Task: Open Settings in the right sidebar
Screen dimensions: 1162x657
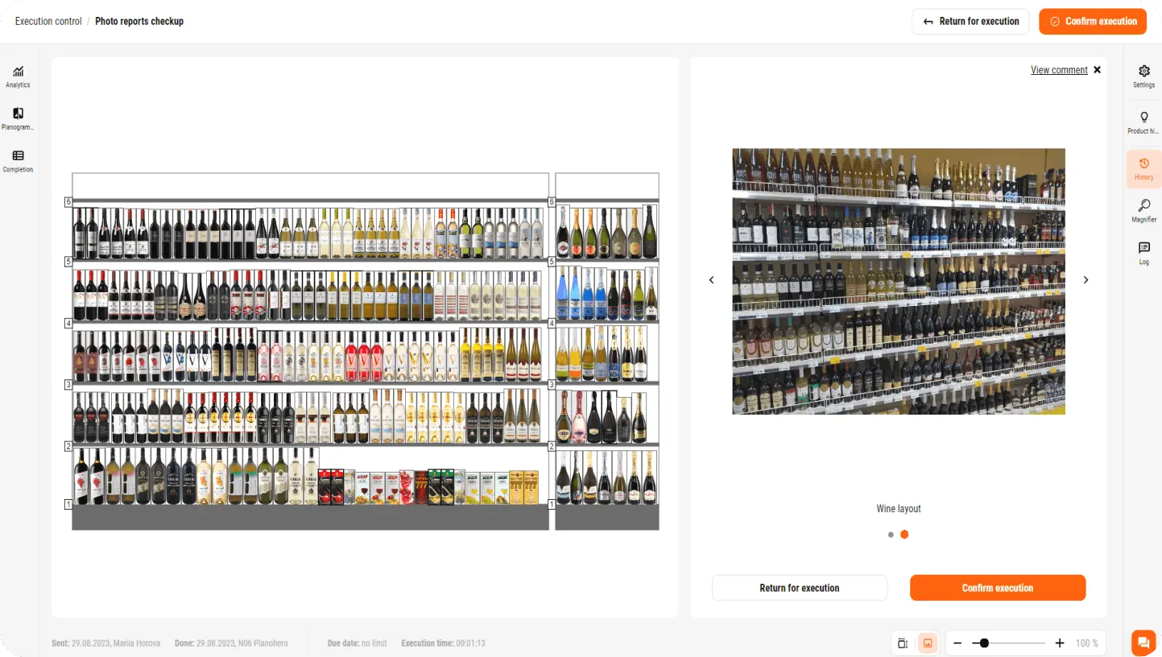Action: pyautogui.click(x=1143, y=76)
